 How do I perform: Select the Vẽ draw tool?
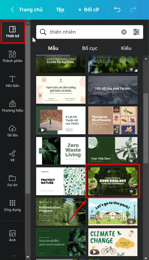[12, 156]
